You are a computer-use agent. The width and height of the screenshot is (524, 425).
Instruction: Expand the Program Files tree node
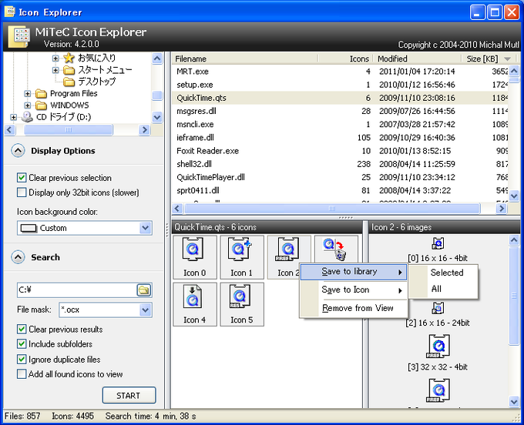click(28, 94)
